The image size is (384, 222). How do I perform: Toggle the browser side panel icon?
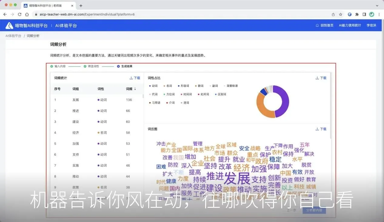click(x=364, y=14)
